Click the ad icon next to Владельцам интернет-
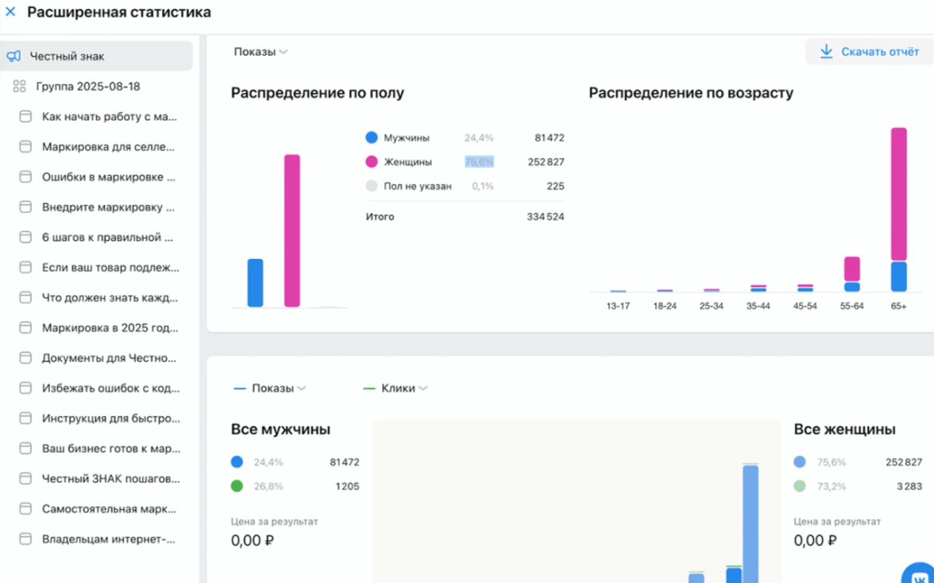Viewport: 934px width, 583px height. (x=25, y=539)
